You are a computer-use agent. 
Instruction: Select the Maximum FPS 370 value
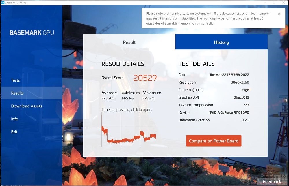(x=149, y=98)
